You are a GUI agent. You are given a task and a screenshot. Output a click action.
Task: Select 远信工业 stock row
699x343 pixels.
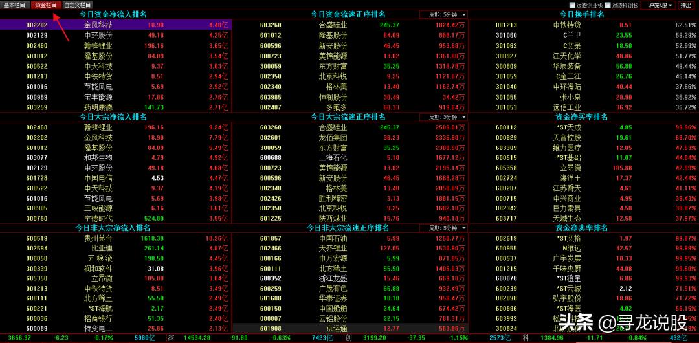point(584,107)
